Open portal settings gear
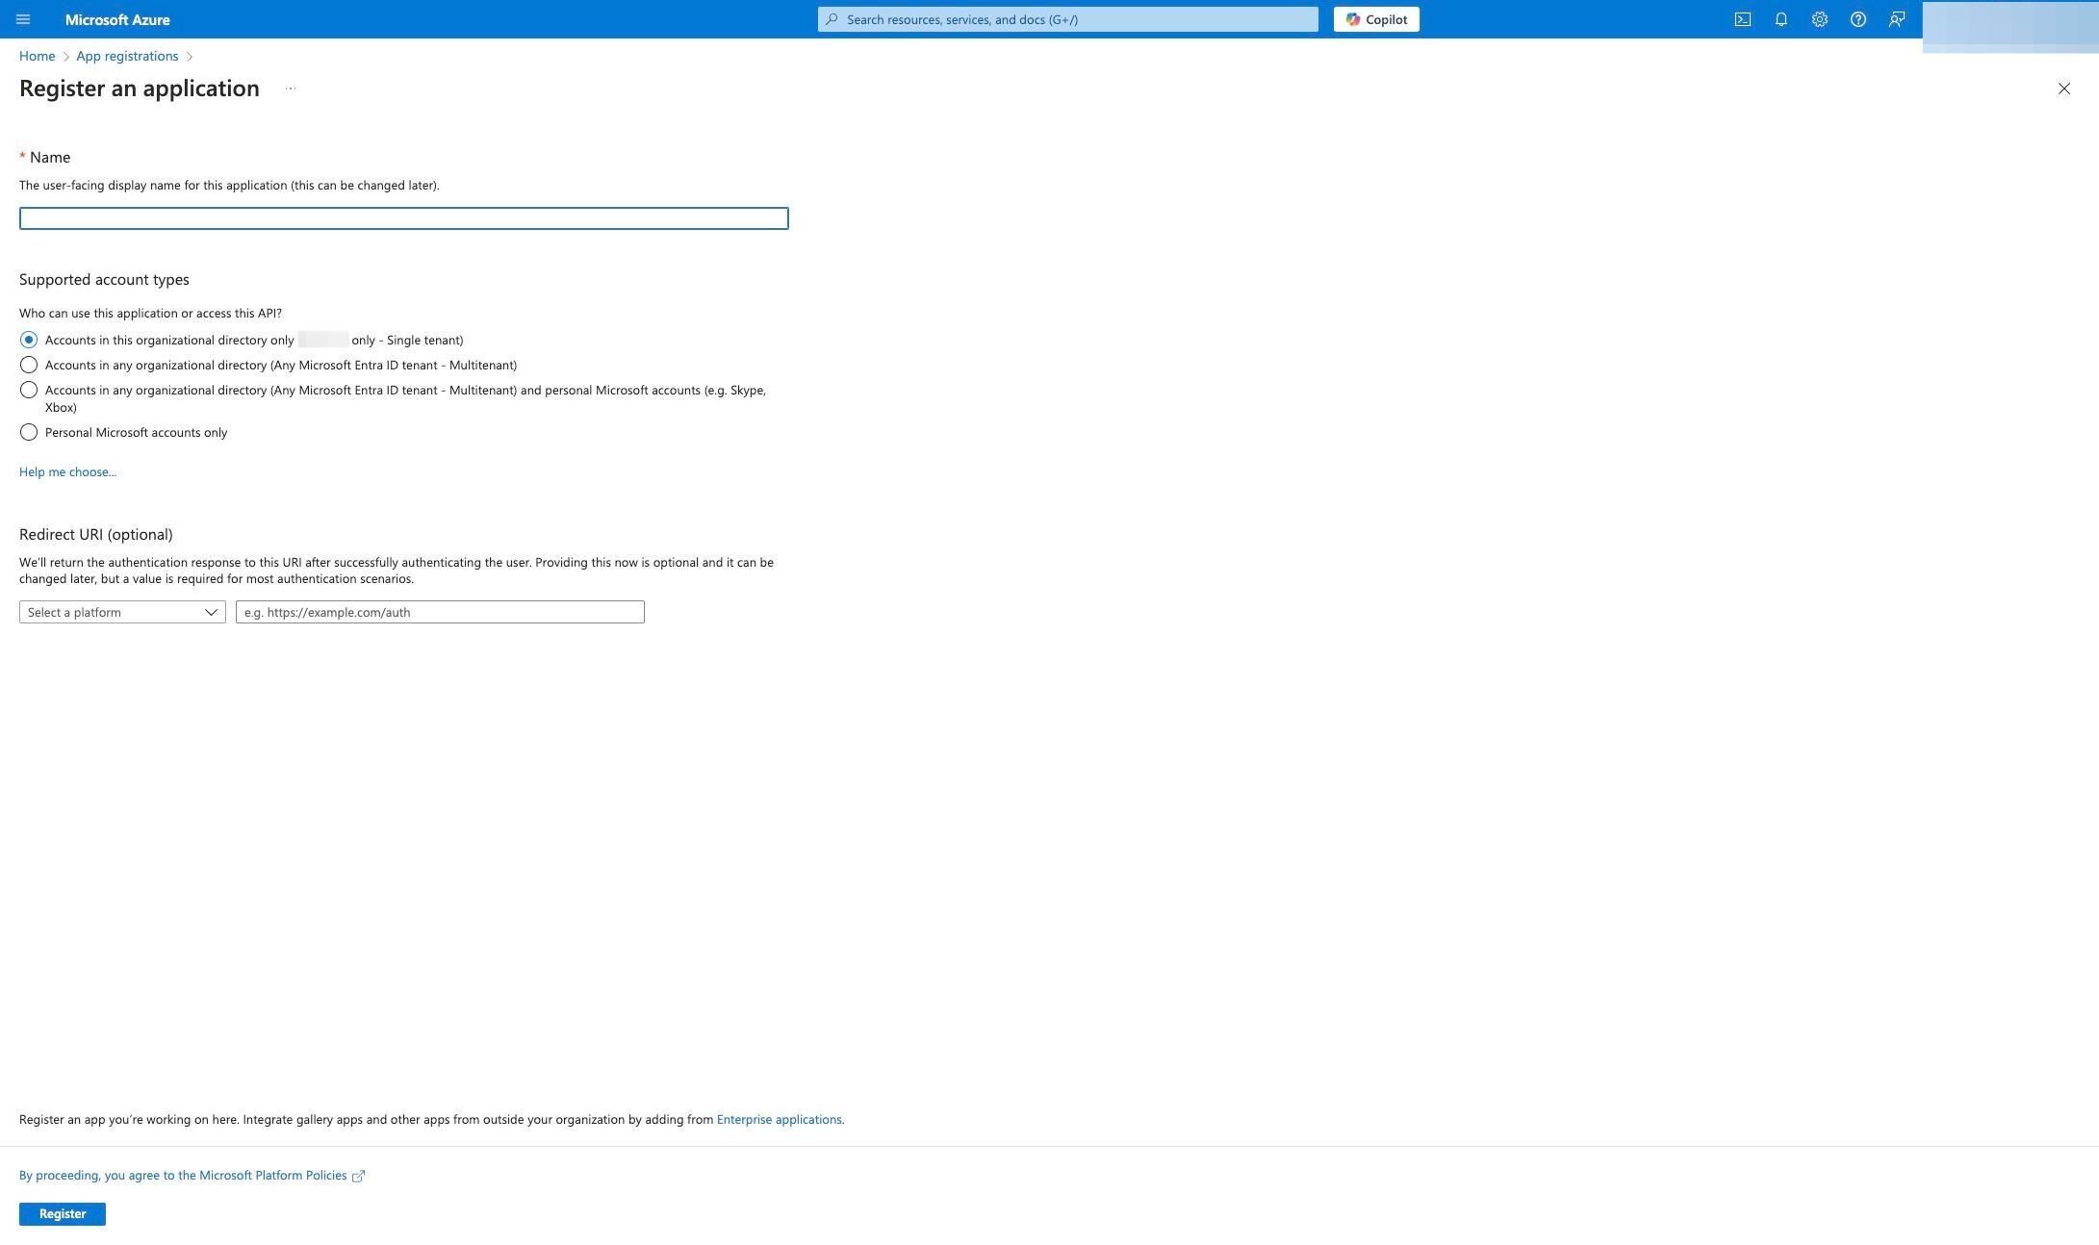This screenshot has height=1245, width=2099. 1819,19
